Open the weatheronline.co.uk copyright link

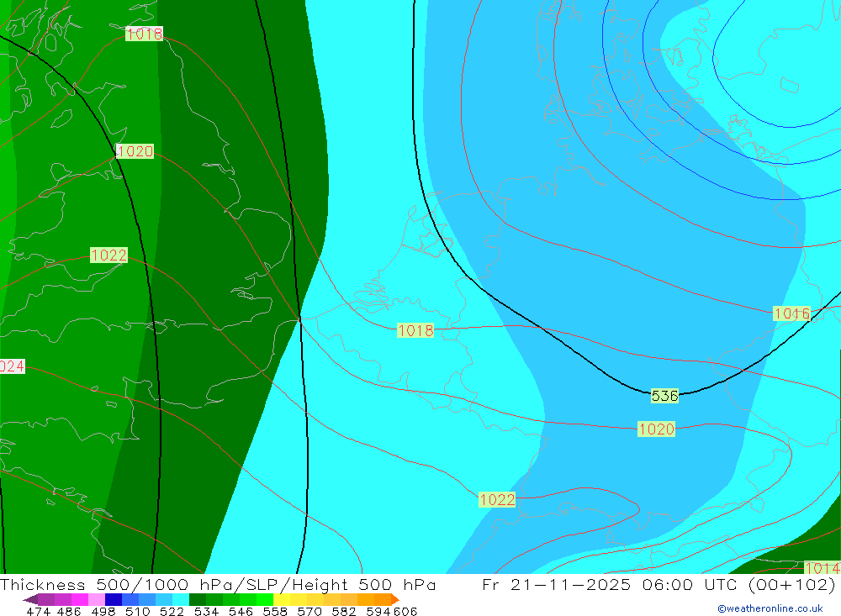(770, 608)
